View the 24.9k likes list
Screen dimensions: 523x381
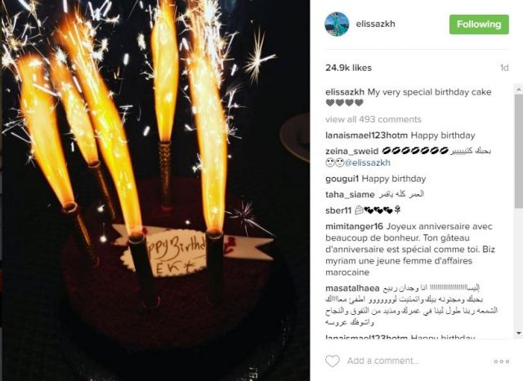pos(348,68)
